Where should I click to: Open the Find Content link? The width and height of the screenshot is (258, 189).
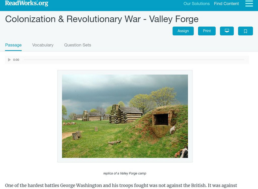pos(226,4)
